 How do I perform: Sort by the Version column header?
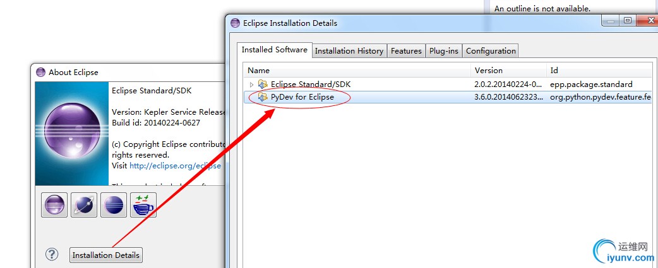pyautogui.click(x=508, y=71)
